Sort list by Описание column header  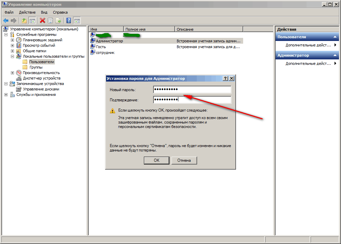click(209, 29)
